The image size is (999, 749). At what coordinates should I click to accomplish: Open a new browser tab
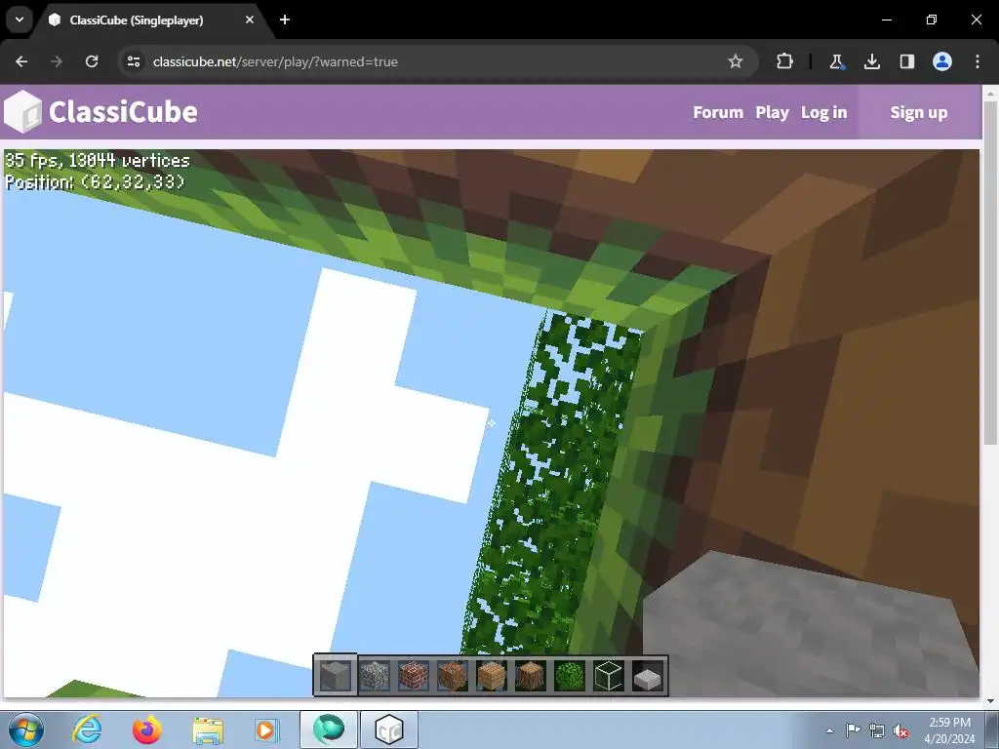point(285,20)
